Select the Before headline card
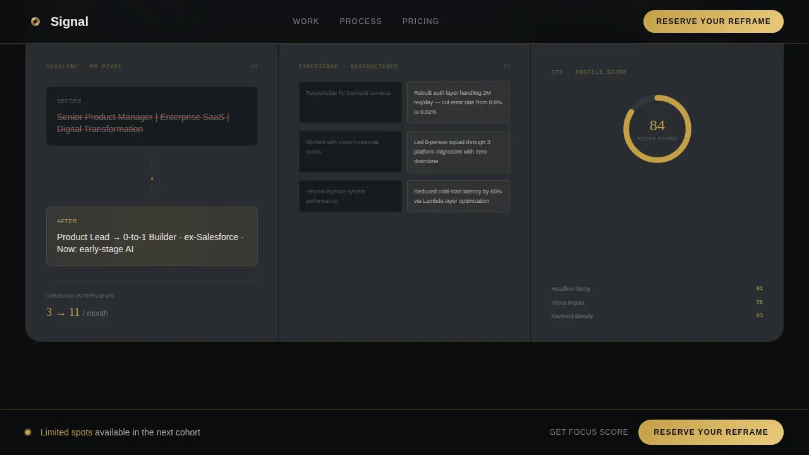 (x=152, y=116)
